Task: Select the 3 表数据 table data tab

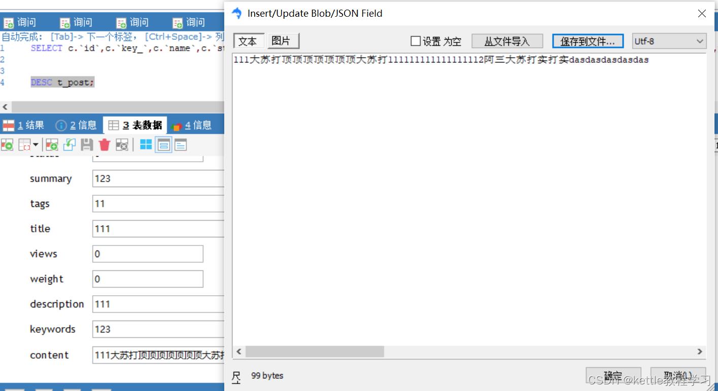Action: pyautogui.click(x=135, y=125)
